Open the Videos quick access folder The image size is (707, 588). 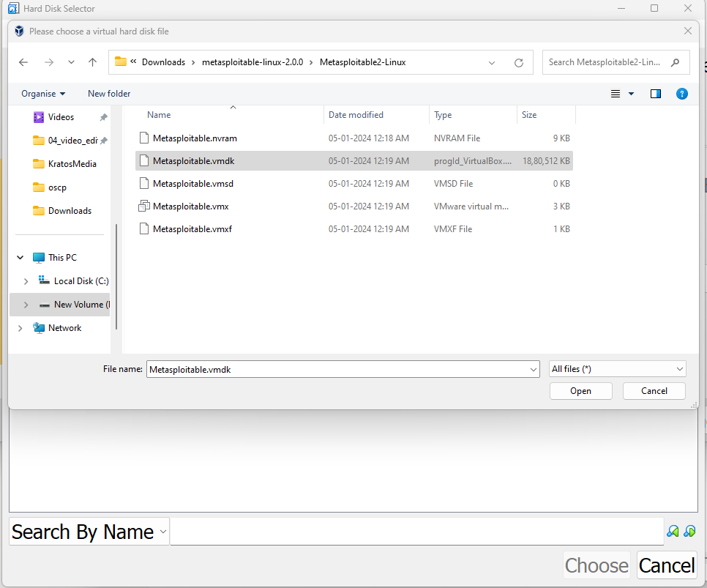click(61, 117)
